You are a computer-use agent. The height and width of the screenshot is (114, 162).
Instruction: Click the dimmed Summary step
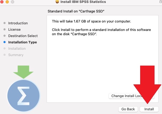click(x=16, y=55)
